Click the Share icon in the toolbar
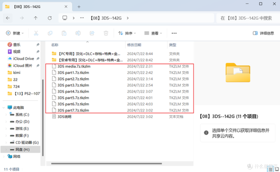The height and width of the screenshot is (172, 280). pyautogui.click(x=92, y=33)
